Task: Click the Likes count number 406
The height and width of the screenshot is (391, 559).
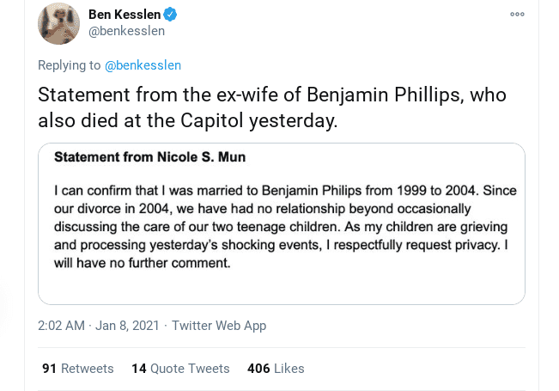Action: [258, 369]
